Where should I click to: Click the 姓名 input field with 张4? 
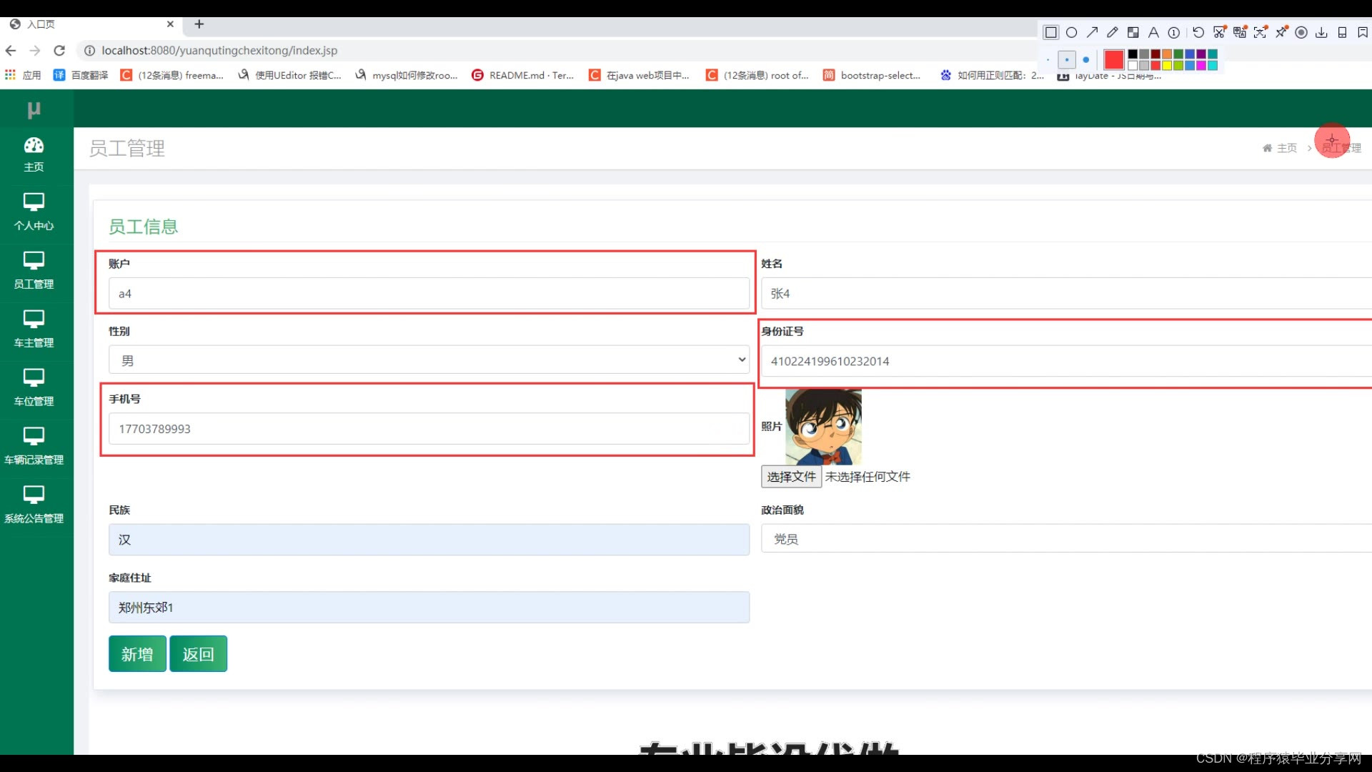(1066, 293)
